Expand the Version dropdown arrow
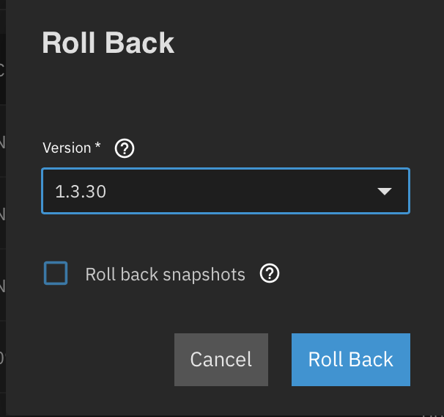 [x=385, y=192]
